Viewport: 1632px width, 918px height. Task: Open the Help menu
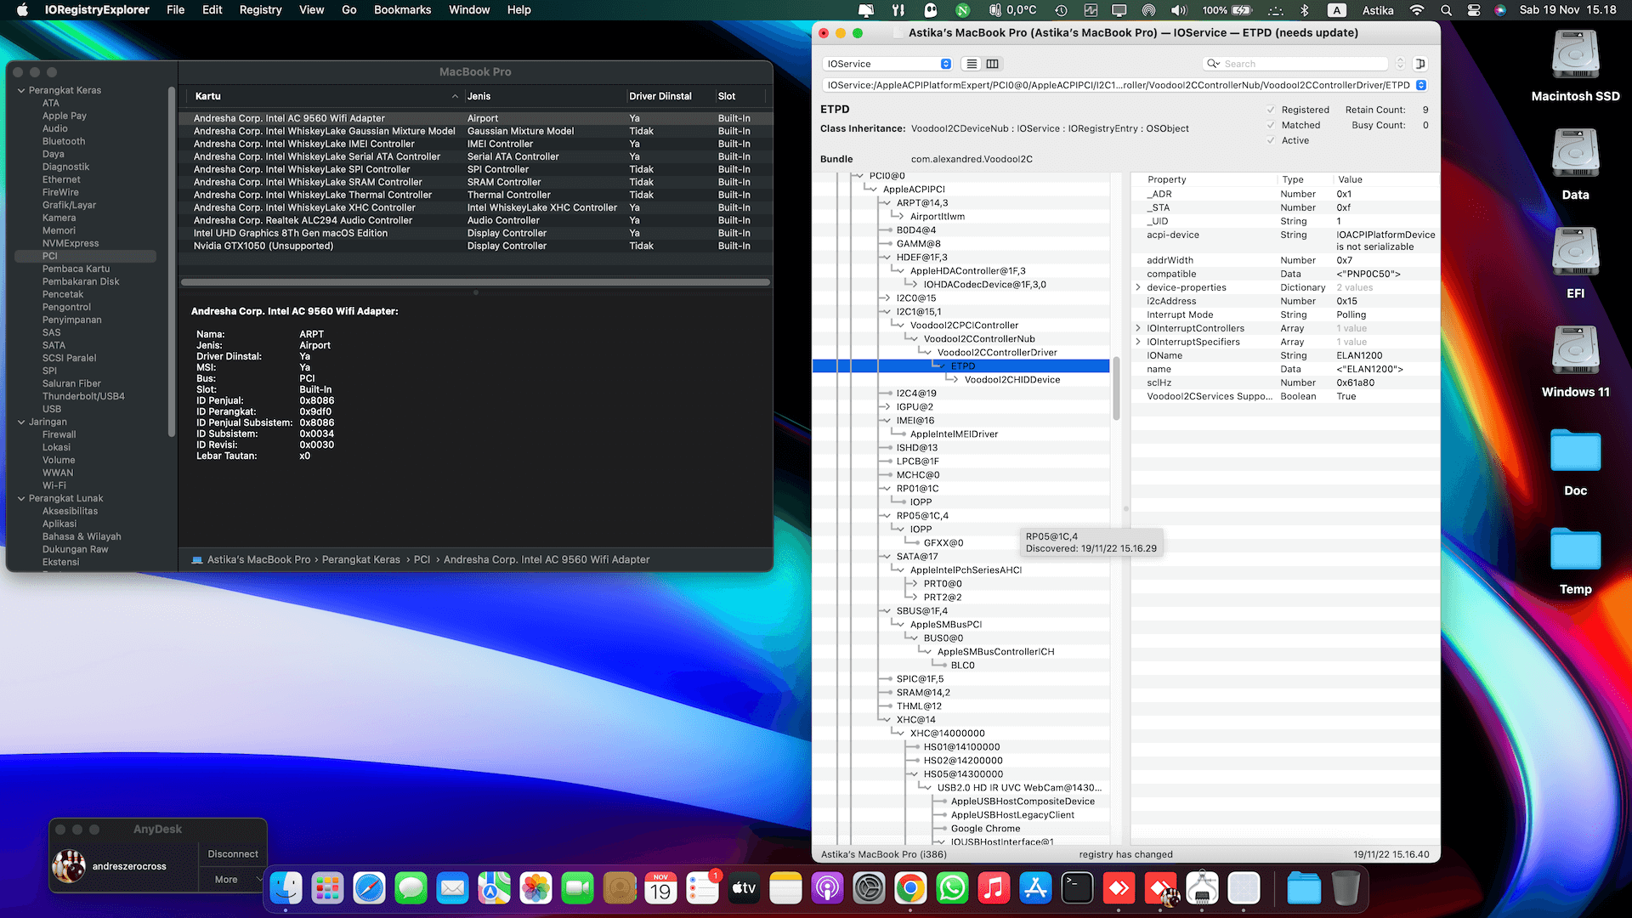point(518,10)
